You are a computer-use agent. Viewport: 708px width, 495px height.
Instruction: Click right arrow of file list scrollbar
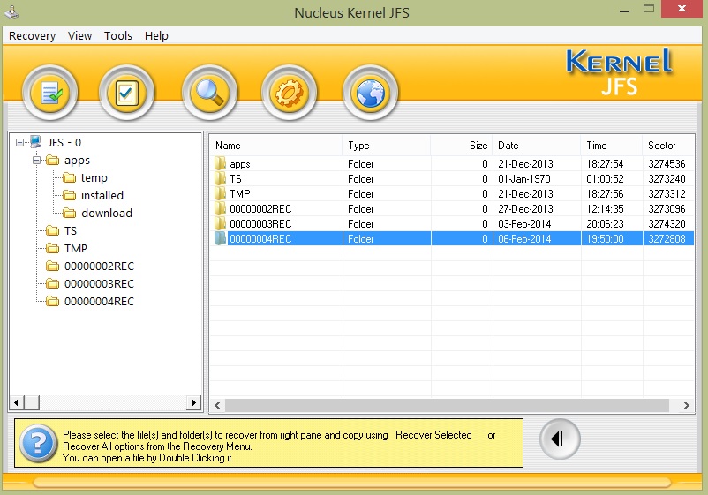point(686,405)
